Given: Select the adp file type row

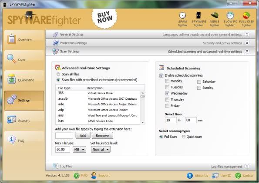Looking at the screenshot, I should pos(98,110).
